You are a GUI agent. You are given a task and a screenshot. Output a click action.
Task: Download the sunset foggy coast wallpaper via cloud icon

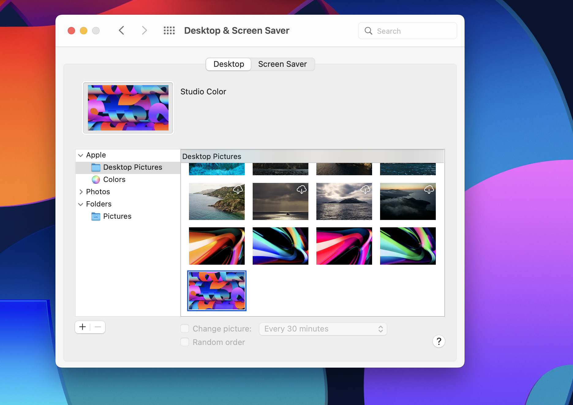(x=429, y=190)
